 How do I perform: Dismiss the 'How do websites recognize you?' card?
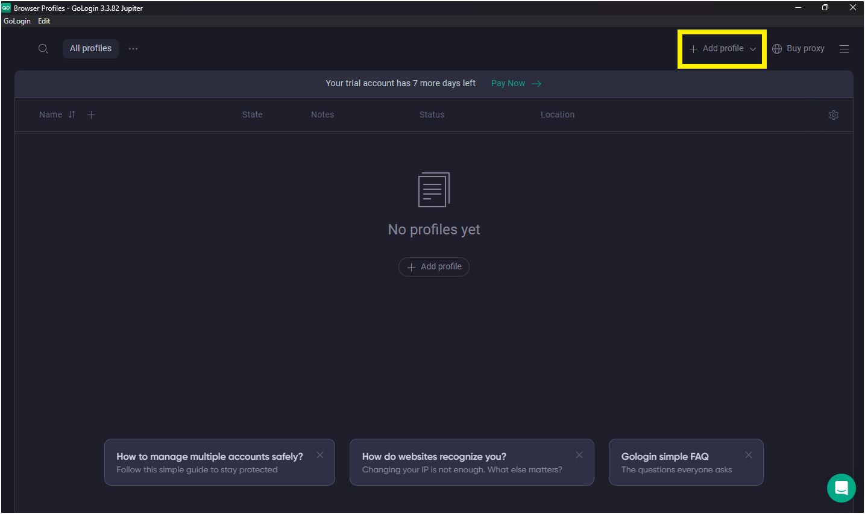579,455
